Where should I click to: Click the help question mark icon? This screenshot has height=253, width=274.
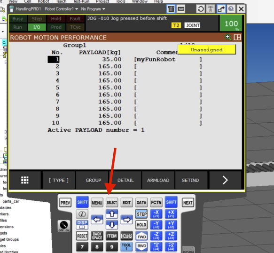pyautogui.click(x=231, y=9)
